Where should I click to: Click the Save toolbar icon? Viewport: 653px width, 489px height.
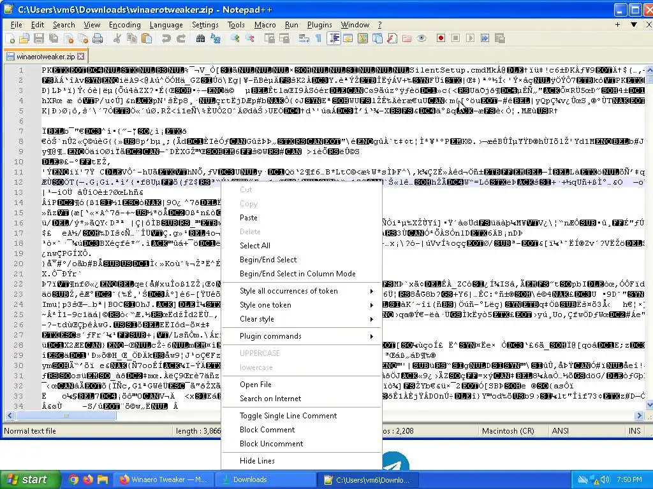(x=39, y=39)
